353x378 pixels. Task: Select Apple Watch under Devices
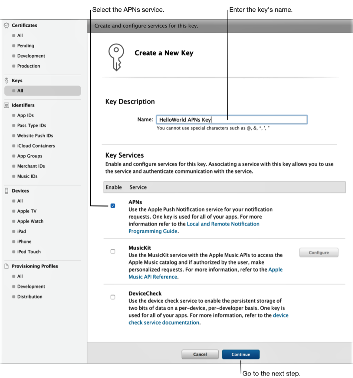(x=30, y=221)
